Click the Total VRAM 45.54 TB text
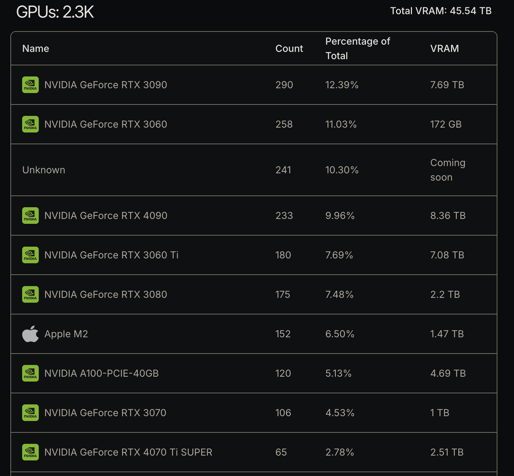Viewport: 514px width, 476px height. pos(441,11)
